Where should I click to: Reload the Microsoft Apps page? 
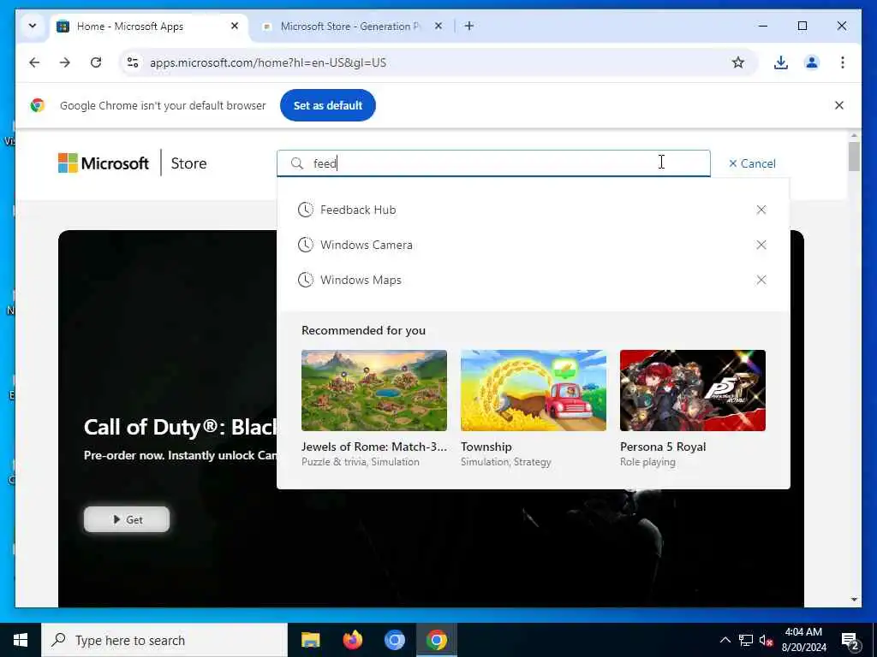[x=96, y=62]
